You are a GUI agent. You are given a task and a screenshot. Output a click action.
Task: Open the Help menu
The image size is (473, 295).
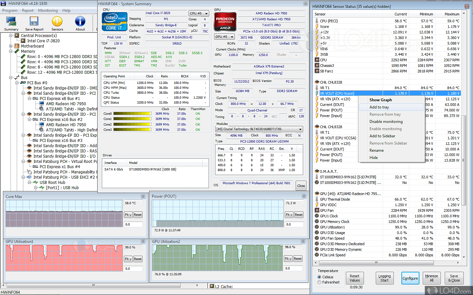coord(67,10)
